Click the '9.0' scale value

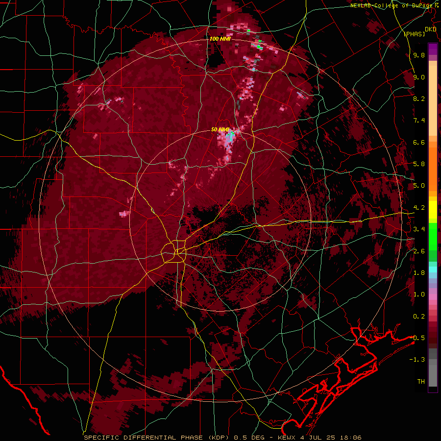[x=419, y=77]
